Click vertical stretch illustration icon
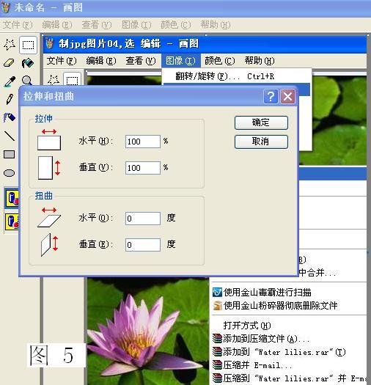Viewport: 371px width, 385px height. coord(49,168)
